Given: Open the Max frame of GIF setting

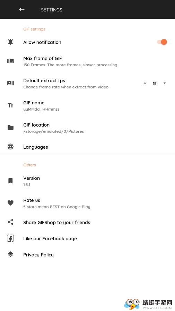Looking at the screenshot, I should (x=87, y=61).
